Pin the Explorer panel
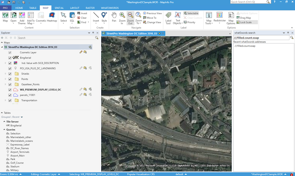The width and height of the screenshot is (295, 176). pos(93,33)
